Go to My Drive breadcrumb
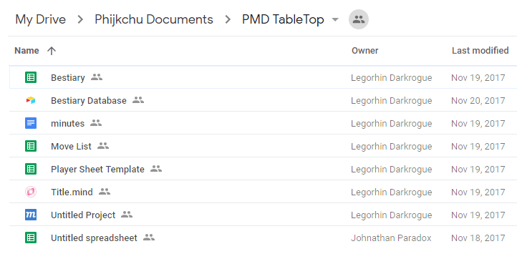 (41, 19)
